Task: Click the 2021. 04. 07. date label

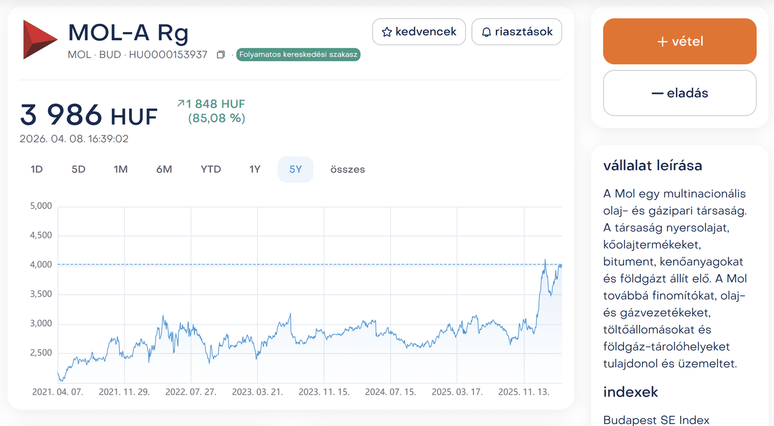Action: click(x=58, y=392)
